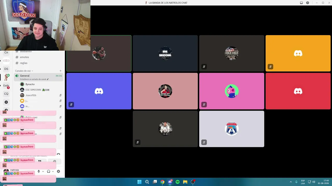Select the blue Discord-avatar participant tile
The image size is (332, 186).
pyautogui.click(x=99, y=91)
